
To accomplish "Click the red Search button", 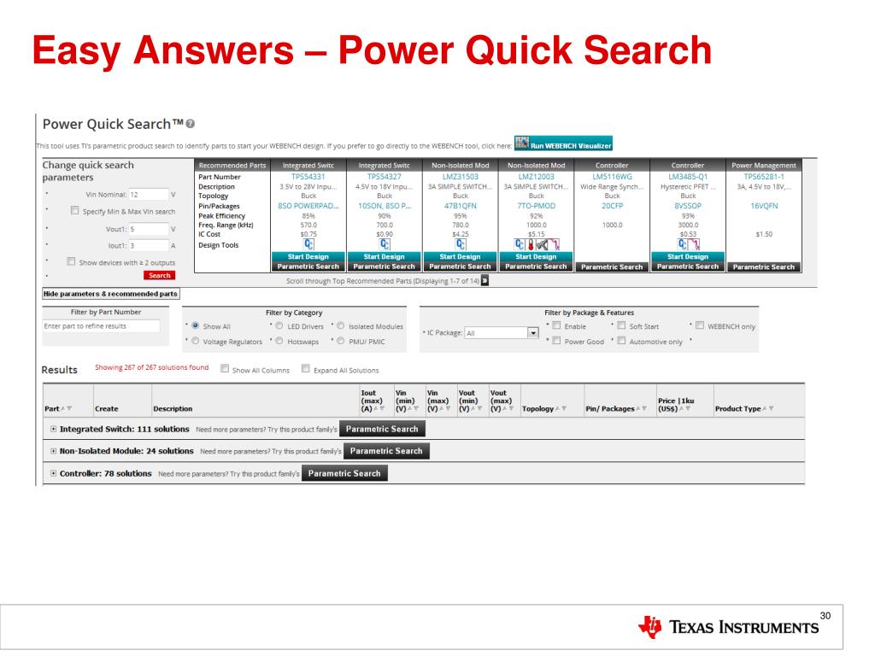I will tap(159, 276).
